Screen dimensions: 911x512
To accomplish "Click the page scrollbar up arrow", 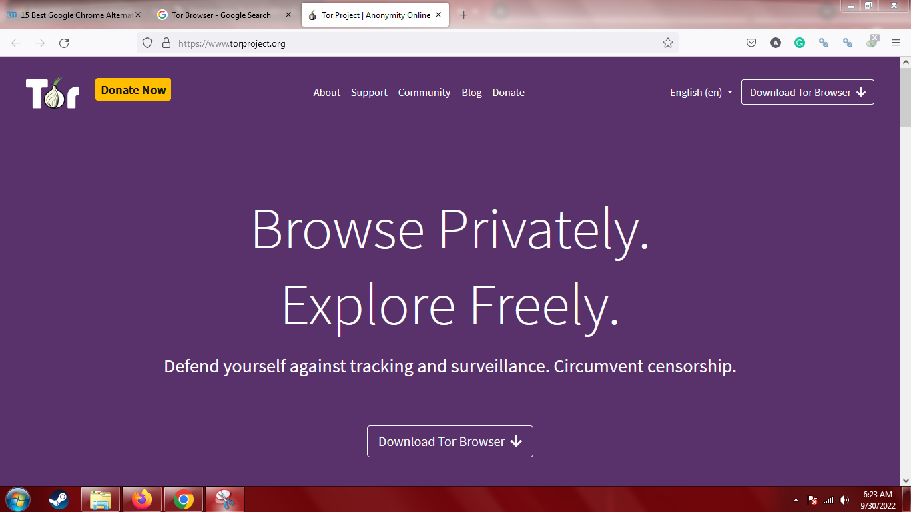I will (x=906, y=62).
